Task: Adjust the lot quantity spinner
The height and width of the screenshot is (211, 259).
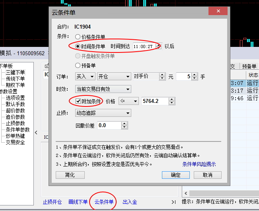Action: click(x=194, y=77)
